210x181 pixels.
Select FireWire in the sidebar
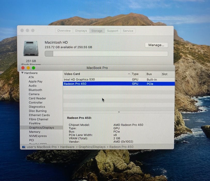point(35,123)
